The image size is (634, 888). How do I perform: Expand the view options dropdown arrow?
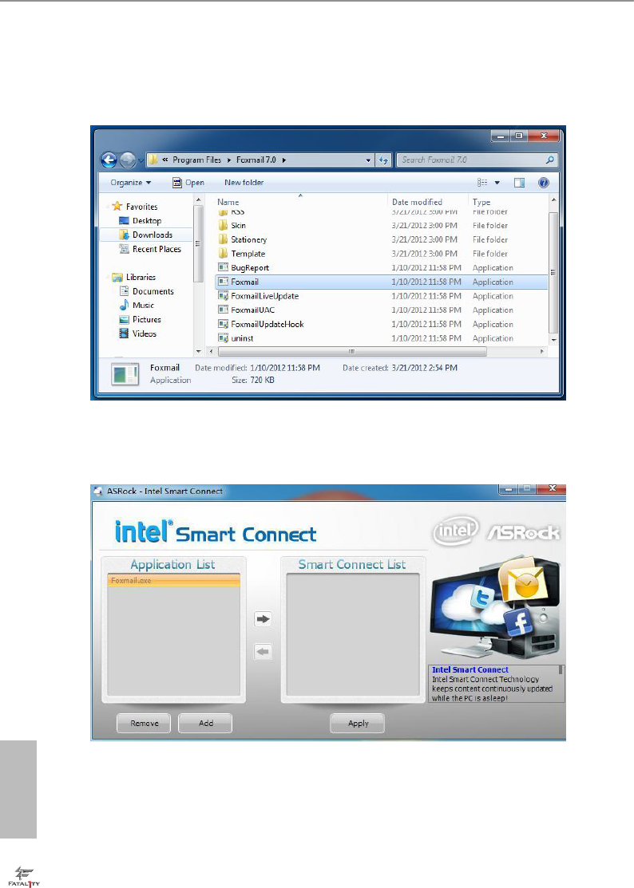click(x=497, y=183)
